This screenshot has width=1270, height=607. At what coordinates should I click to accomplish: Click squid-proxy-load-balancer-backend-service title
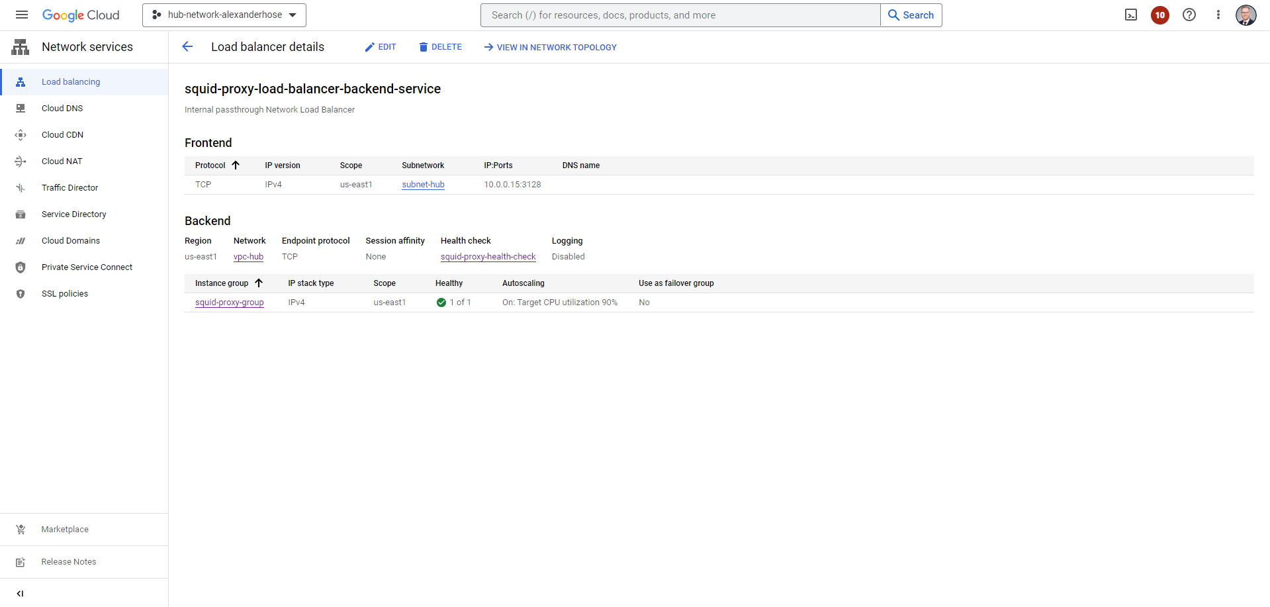(x=312, y=89)
